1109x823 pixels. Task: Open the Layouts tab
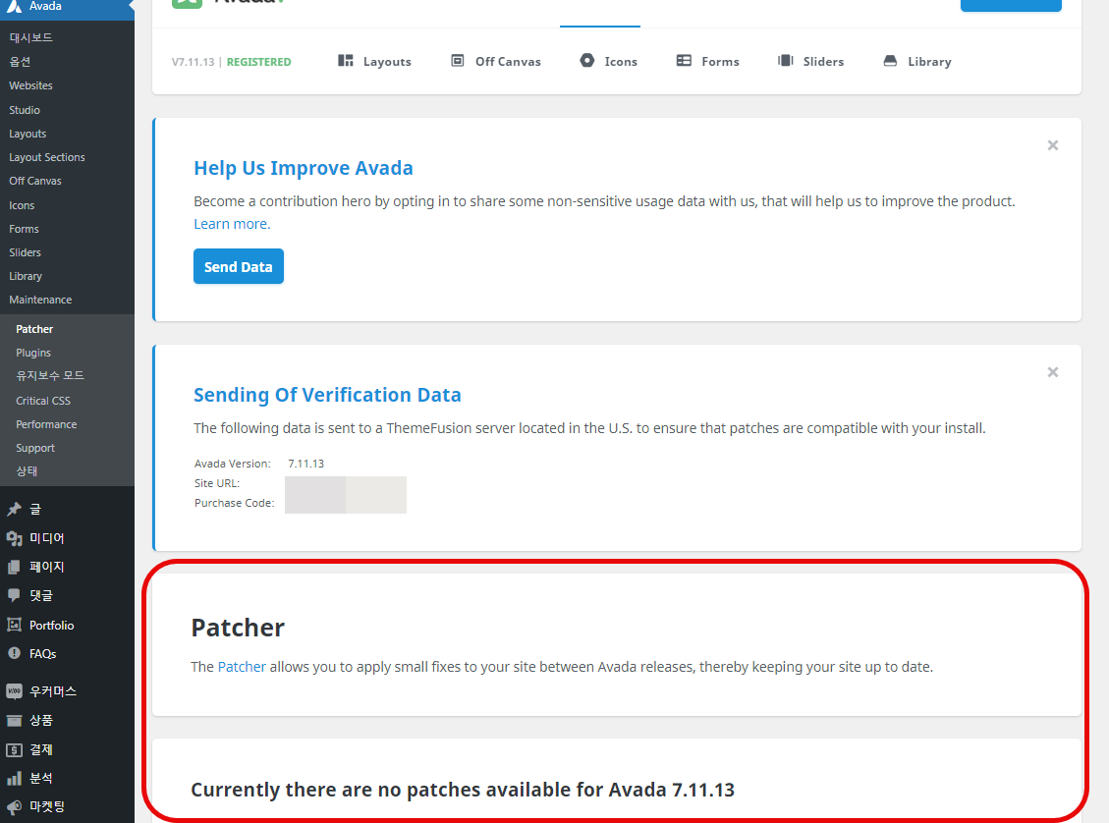(x=374, y=62)
